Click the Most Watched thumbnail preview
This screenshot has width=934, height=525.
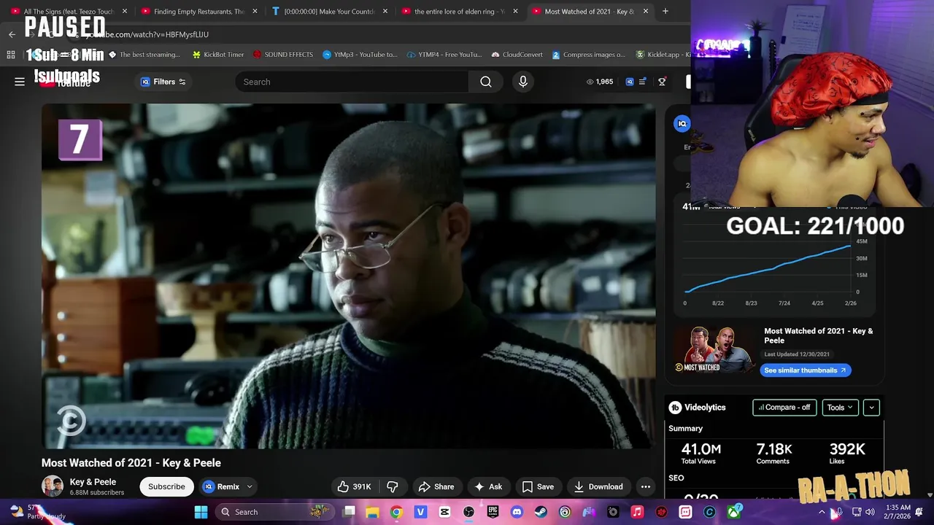pos(713,349)
